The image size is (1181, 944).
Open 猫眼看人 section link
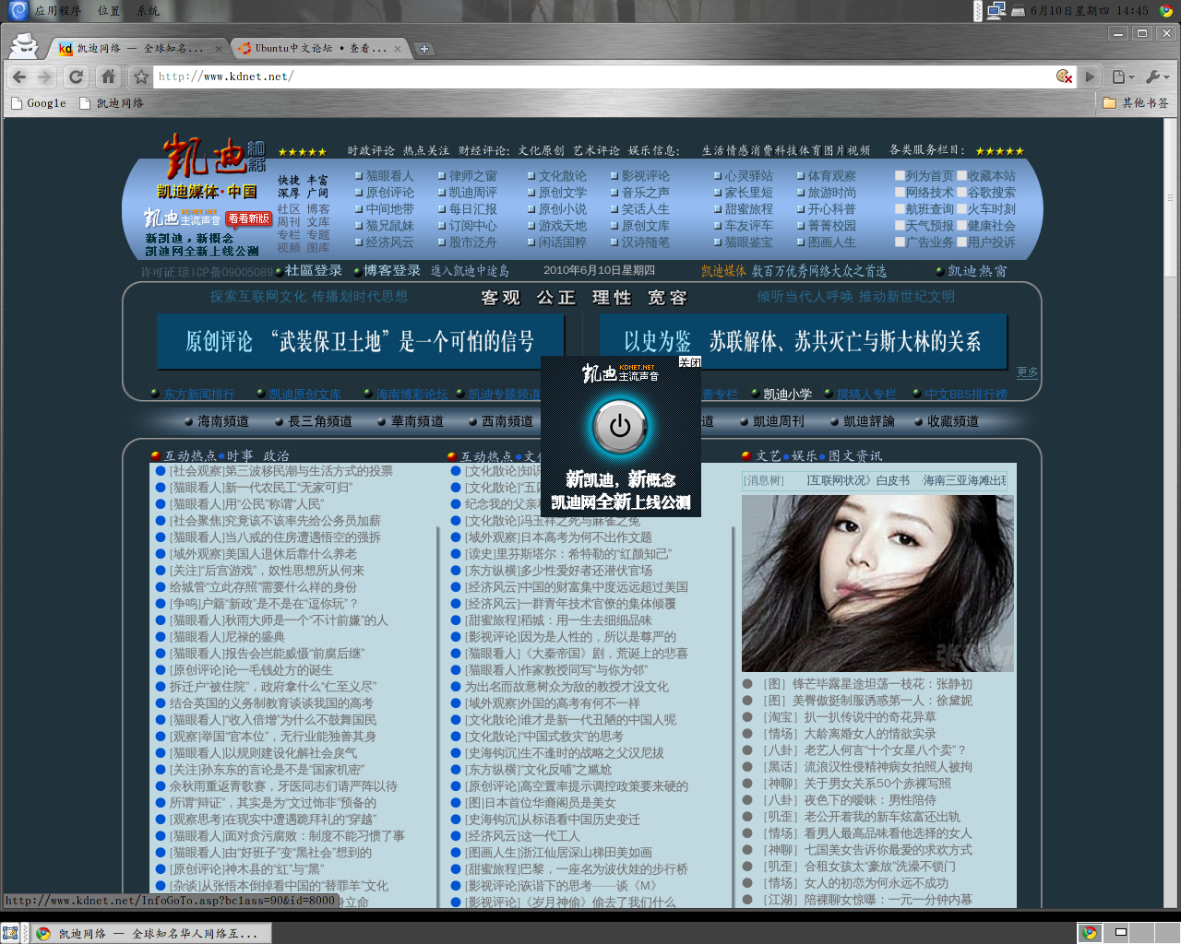point(389,175)
